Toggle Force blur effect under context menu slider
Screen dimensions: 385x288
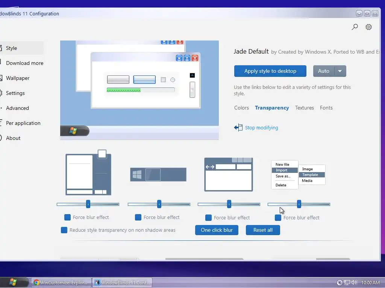[278, 217]
